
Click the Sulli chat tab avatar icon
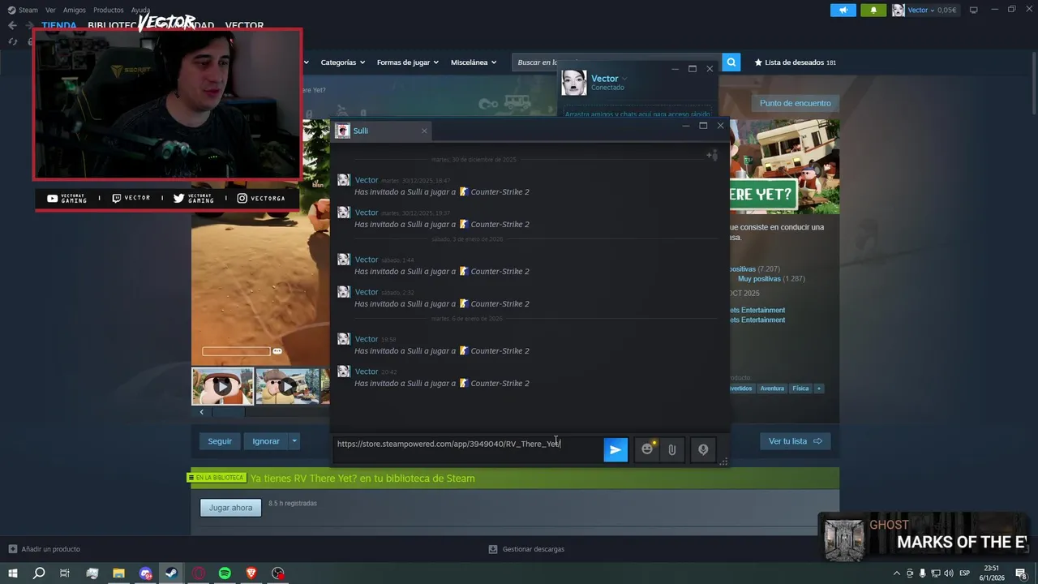[x=343, y=131]
